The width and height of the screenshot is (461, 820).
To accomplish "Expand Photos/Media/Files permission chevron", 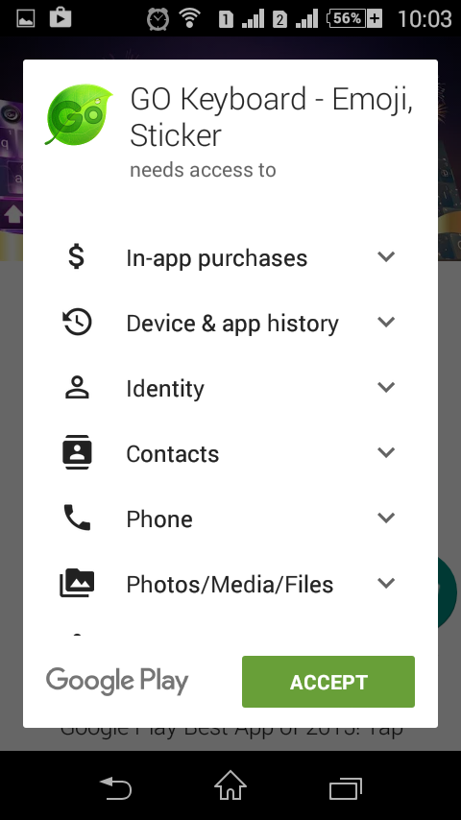I will click(x=386, y=583).
